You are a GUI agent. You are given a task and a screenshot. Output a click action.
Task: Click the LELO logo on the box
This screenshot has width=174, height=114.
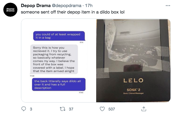133,81
